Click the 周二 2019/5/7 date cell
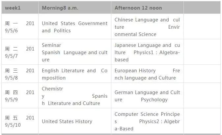This screenshot has height=135, width=222. click(x=20, y=52)
